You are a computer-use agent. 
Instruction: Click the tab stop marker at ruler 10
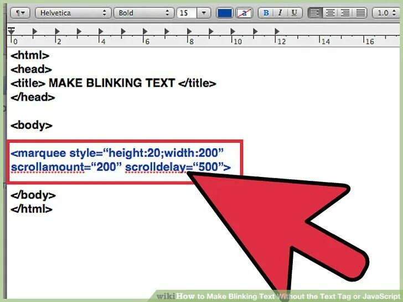coord(233,32)
